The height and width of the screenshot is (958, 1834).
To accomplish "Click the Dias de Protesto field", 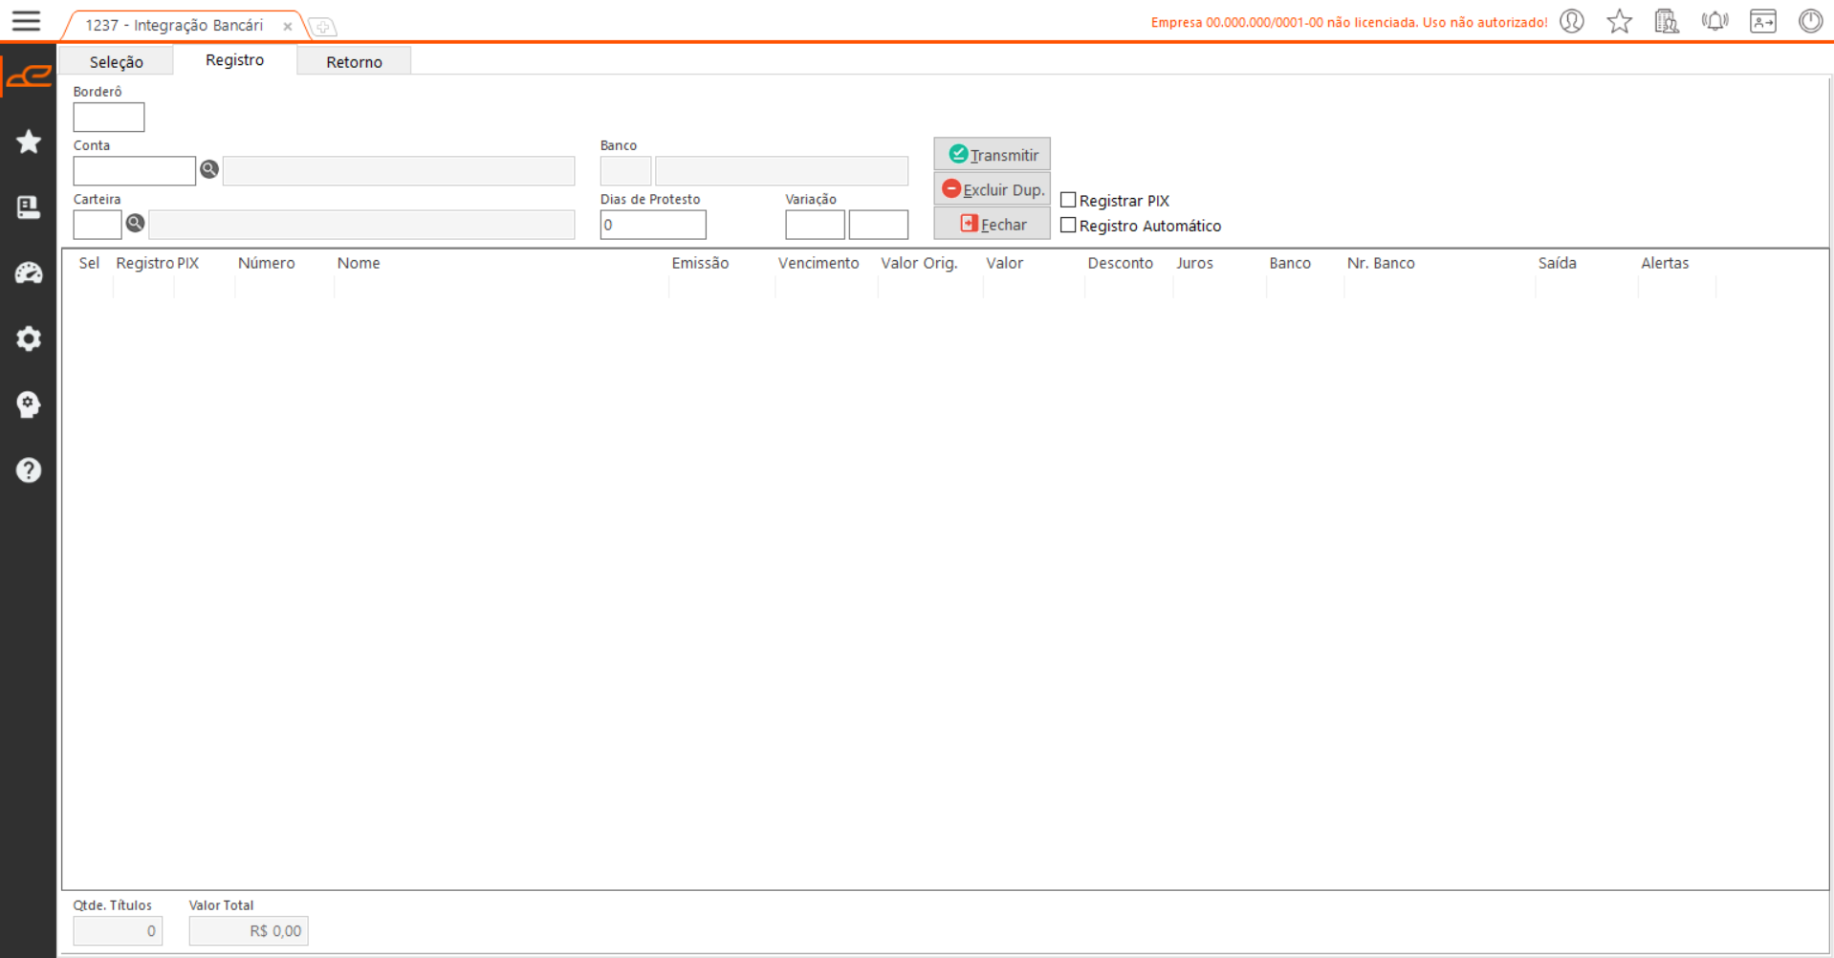I will [653, 225].
